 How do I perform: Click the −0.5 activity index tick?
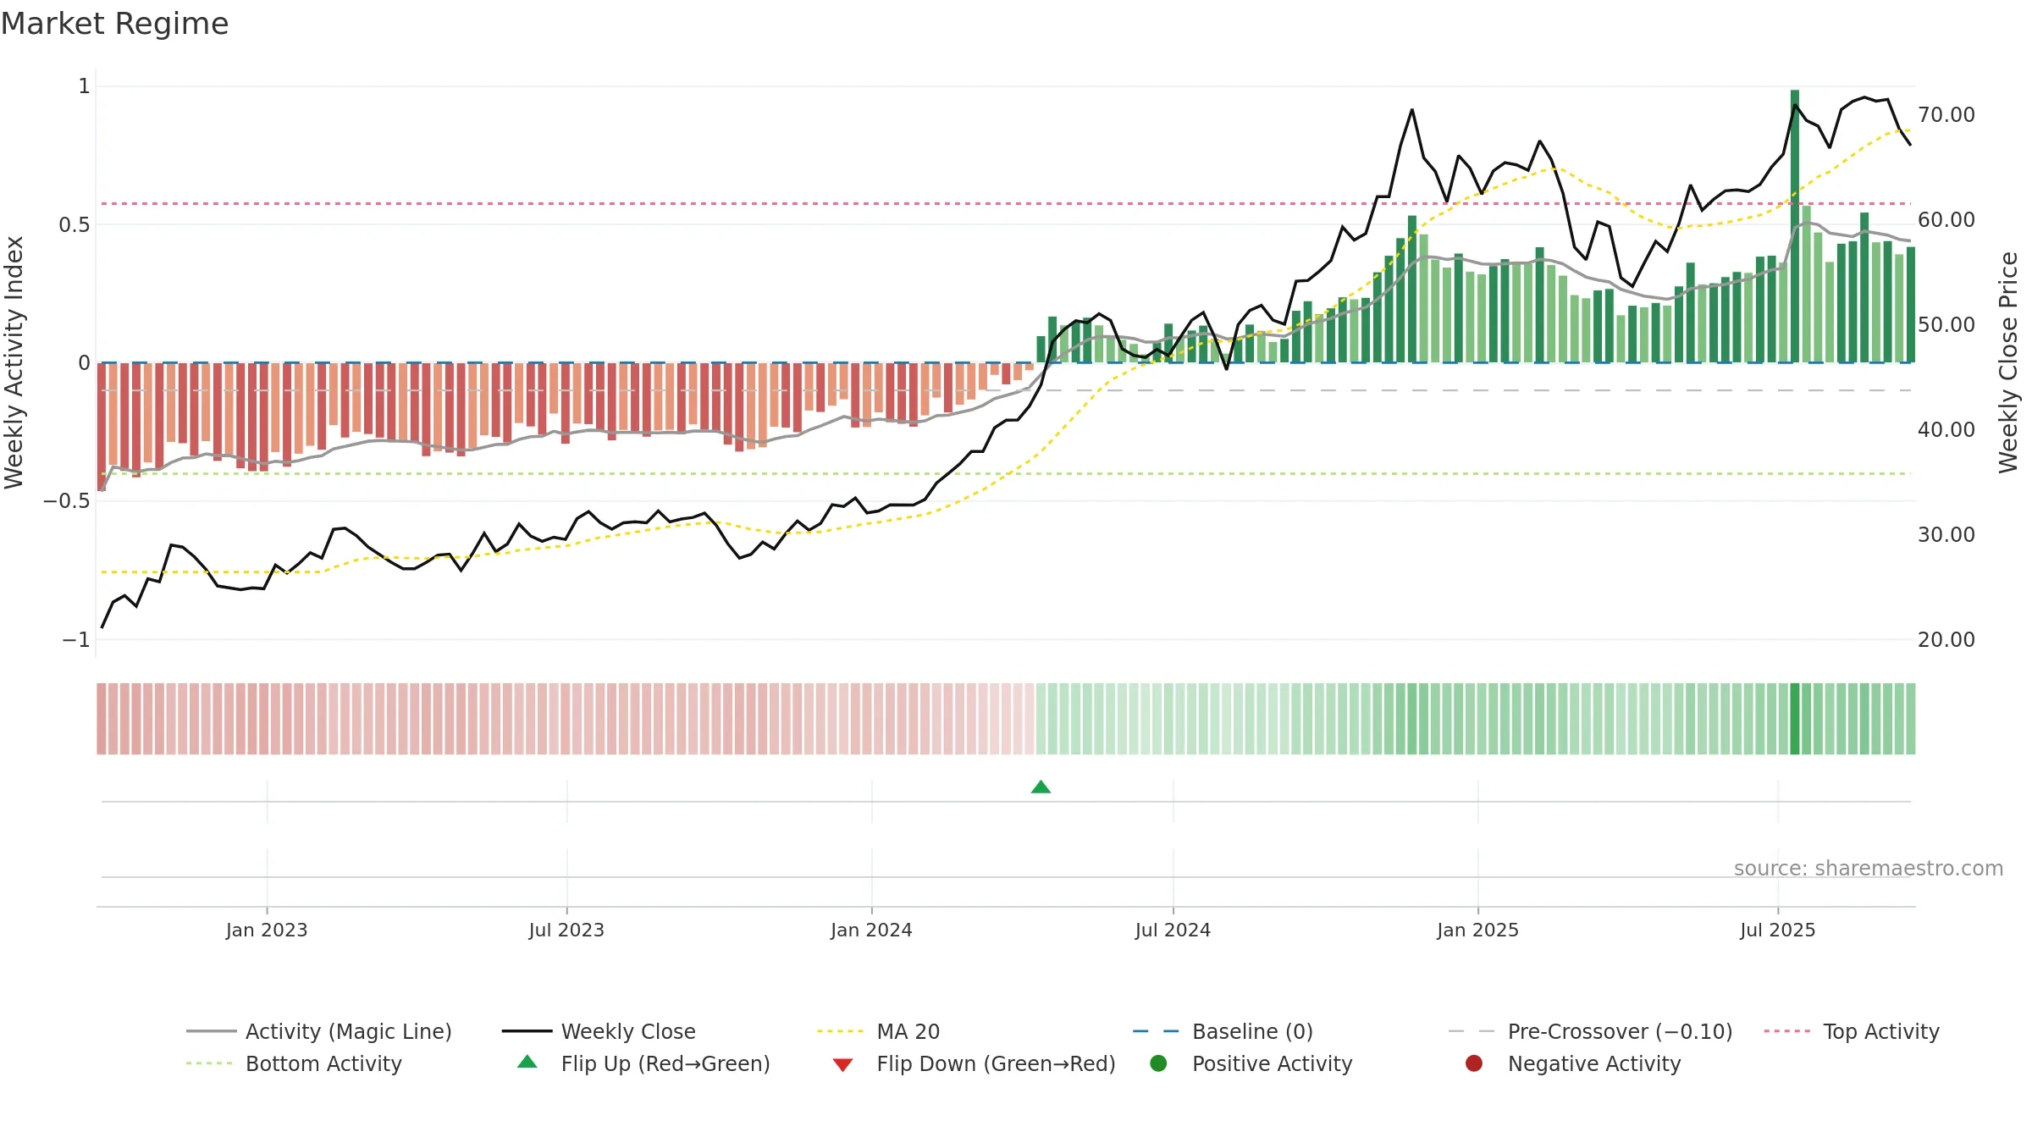pos(66,501)
